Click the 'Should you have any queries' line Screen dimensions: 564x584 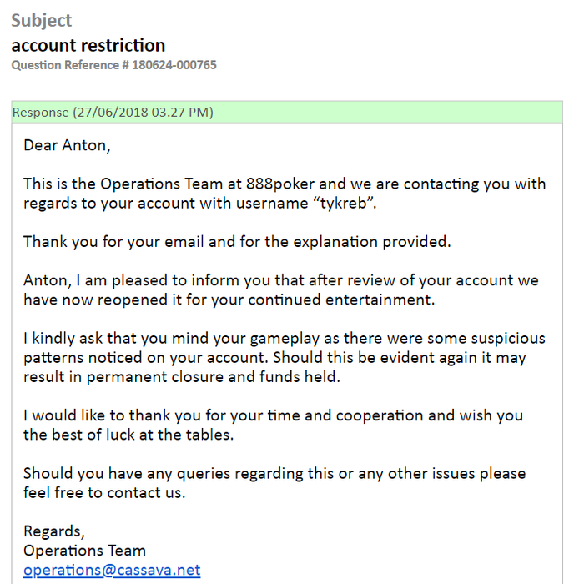coord(274,473)
